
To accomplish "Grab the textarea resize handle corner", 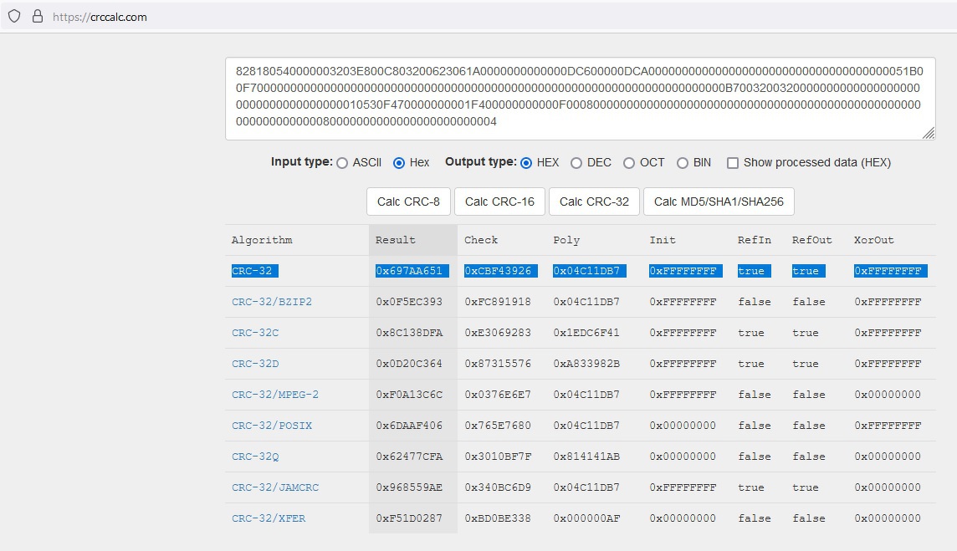I will pos(929,133).
